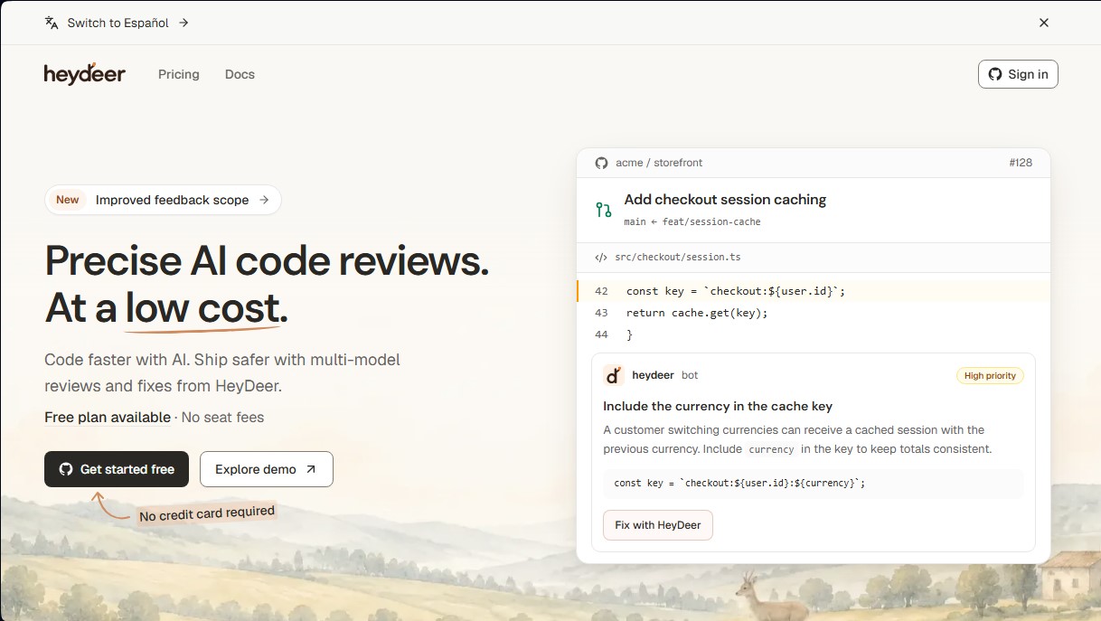Click the New badge

tap(68, 200)
